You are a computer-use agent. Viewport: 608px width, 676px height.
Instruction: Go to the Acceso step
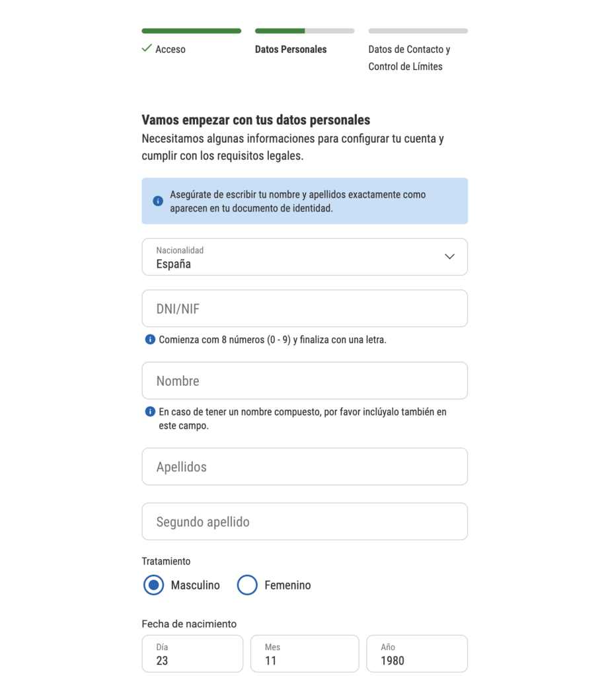171,50
